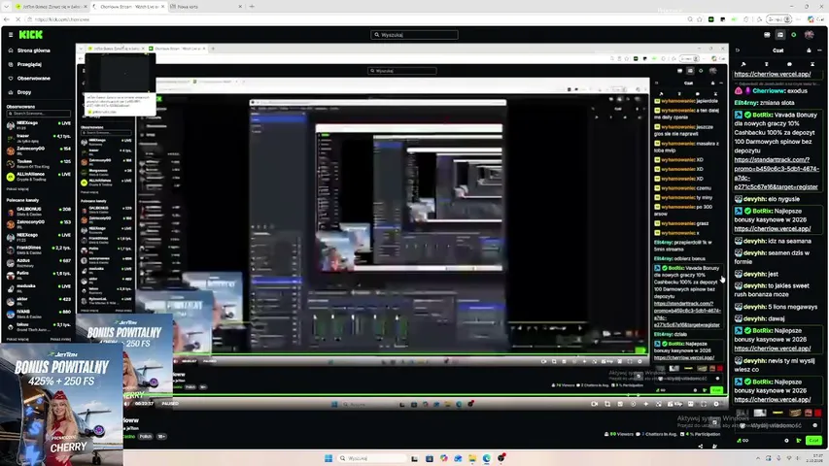
Task: Click the speech-bubble icon in chat toolbar
Action: tap(789, 64)
